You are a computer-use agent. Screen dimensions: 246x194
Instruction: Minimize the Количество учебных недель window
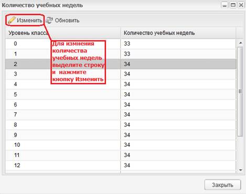224,5
